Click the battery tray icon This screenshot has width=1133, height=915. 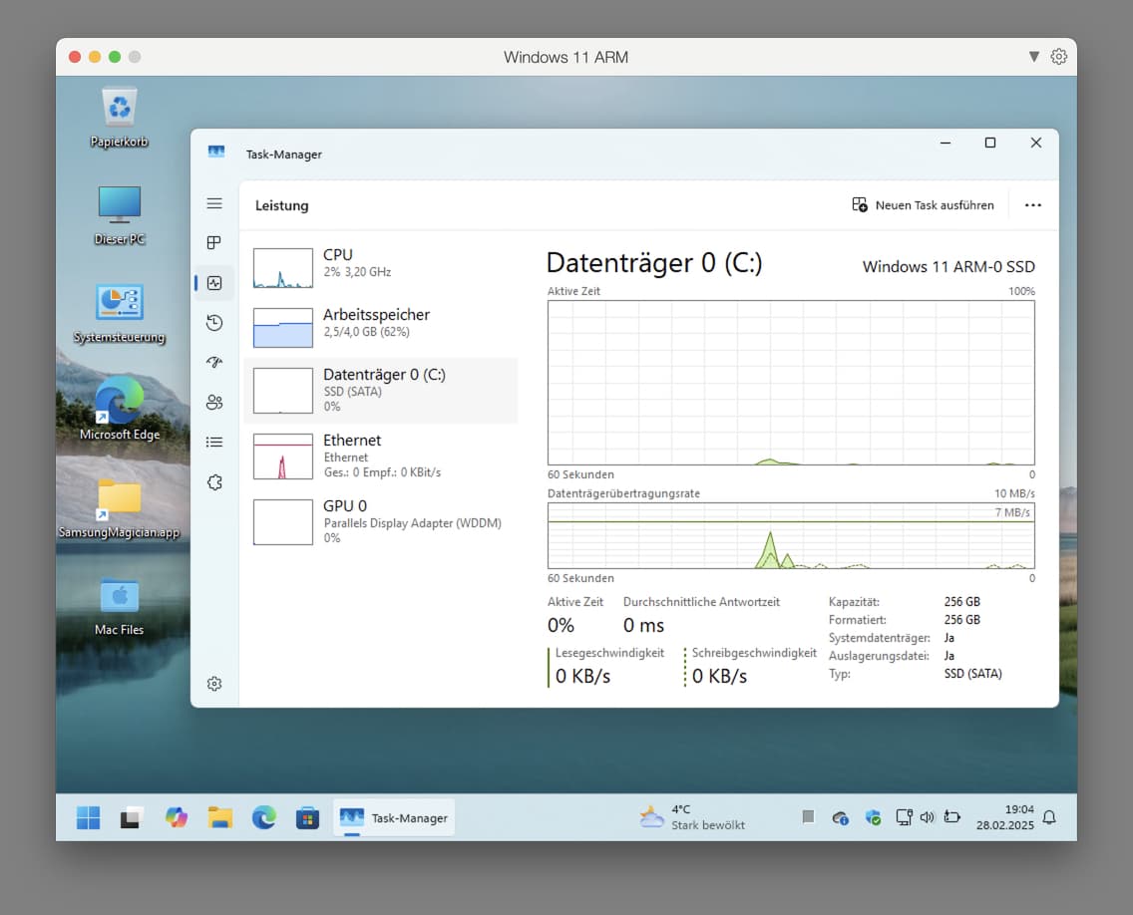point(952,816)
